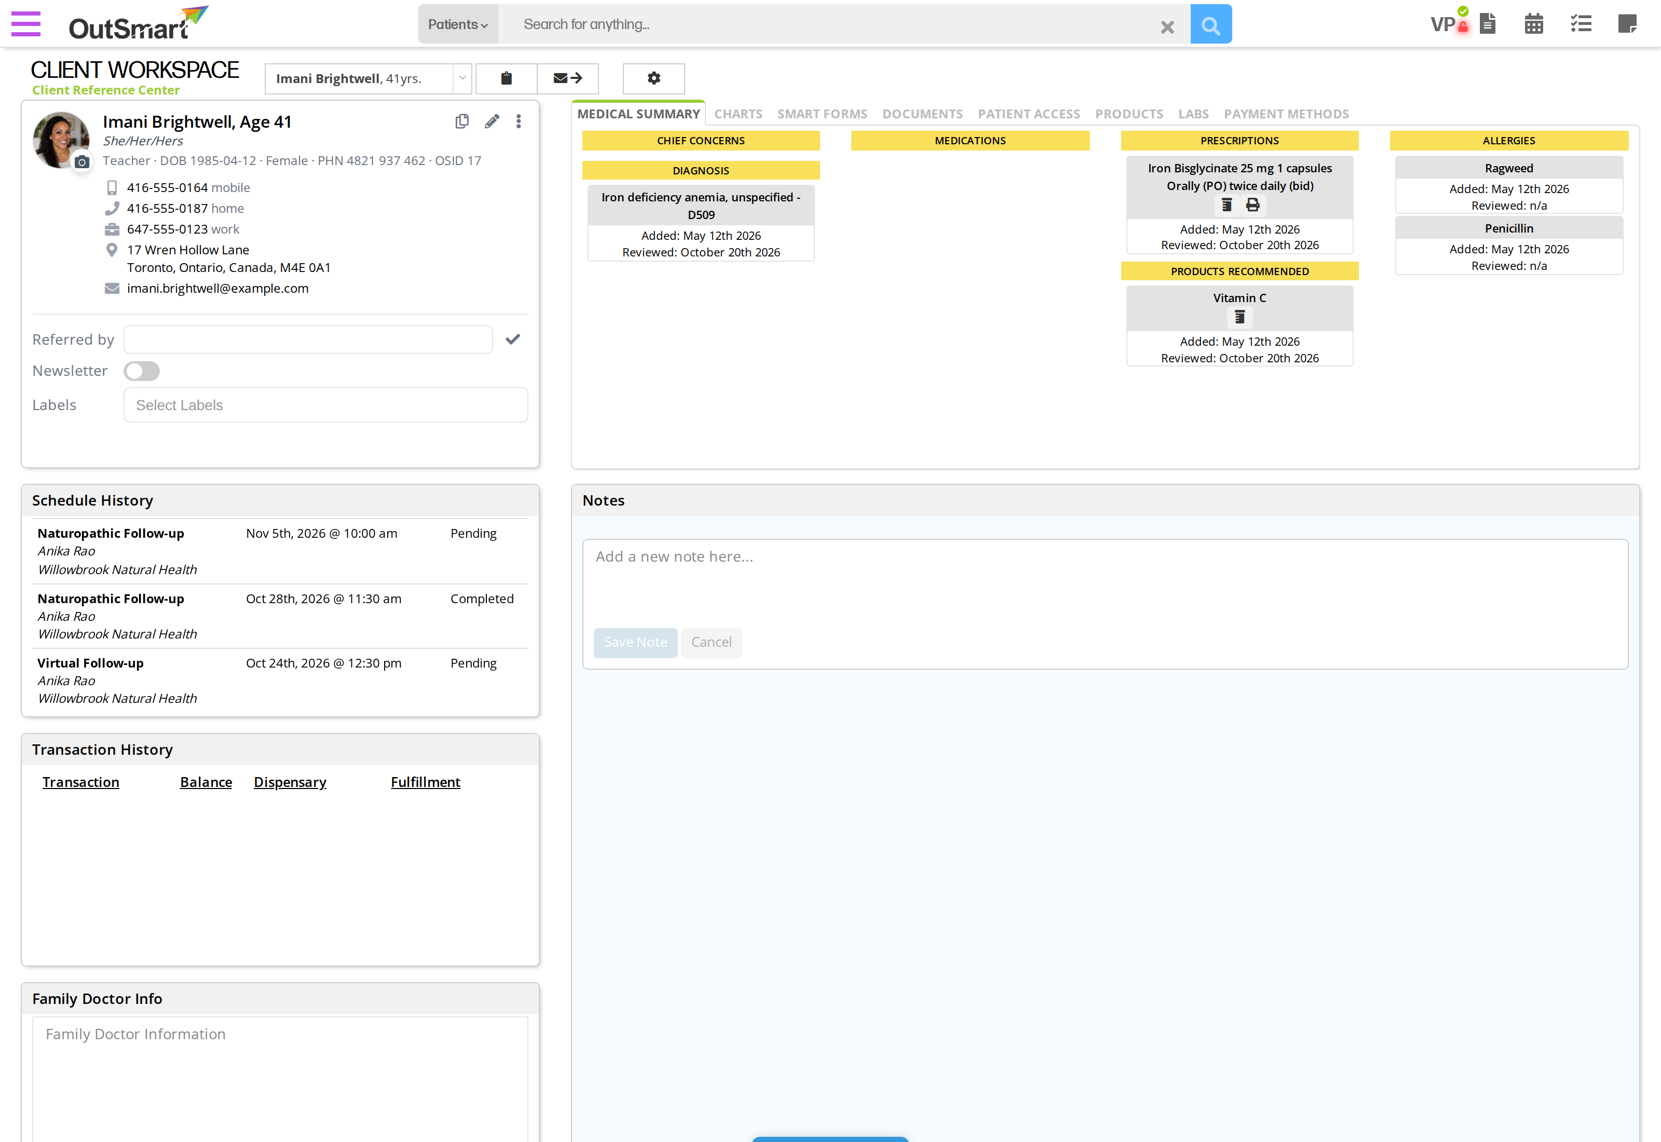
Task: Open the three-dot patient options menu
Action: [x=519, y=121]
